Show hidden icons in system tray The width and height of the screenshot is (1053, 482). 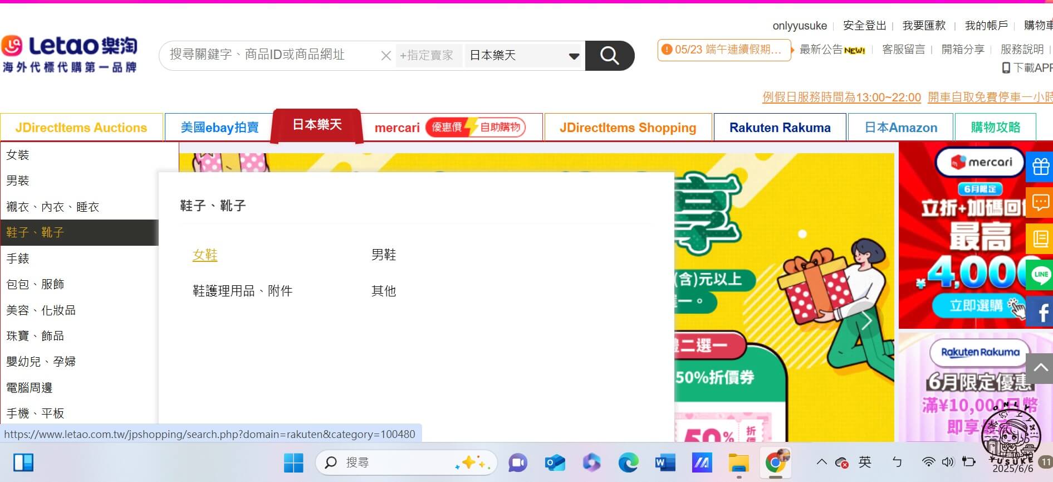tap(821, 462)
